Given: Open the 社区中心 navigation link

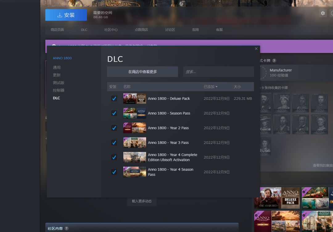Looking at the screenshot, I should (111, 30).
